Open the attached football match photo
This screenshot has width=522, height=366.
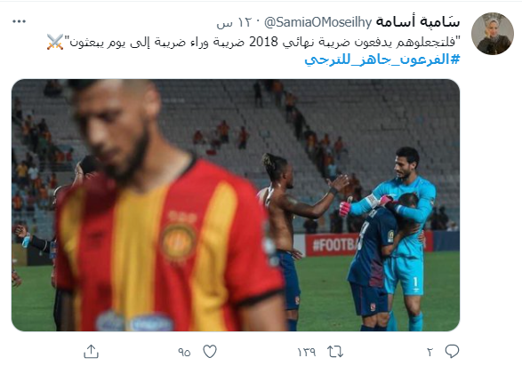point(236,205)
